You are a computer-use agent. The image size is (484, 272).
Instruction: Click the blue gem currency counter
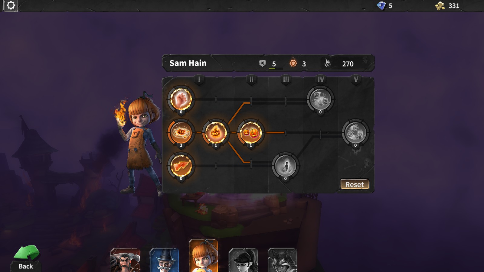385,6
